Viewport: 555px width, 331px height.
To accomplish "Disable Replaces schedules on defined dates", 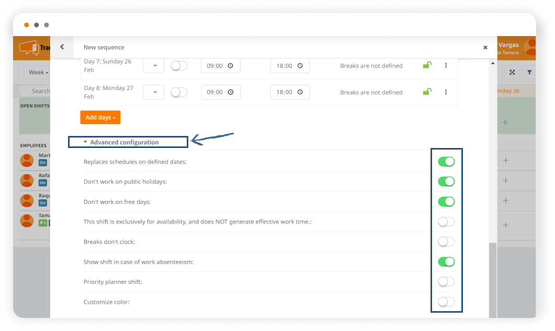I will [446, 162].
